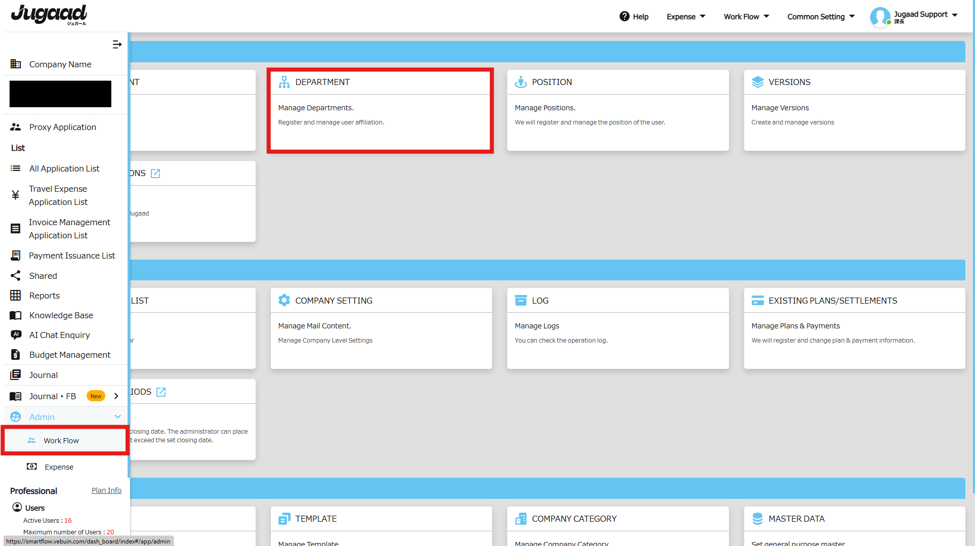The width and height of the screenshot is (975, 546).
Task: Open the COMPANY SETTING card title
Action: point(334,301)
